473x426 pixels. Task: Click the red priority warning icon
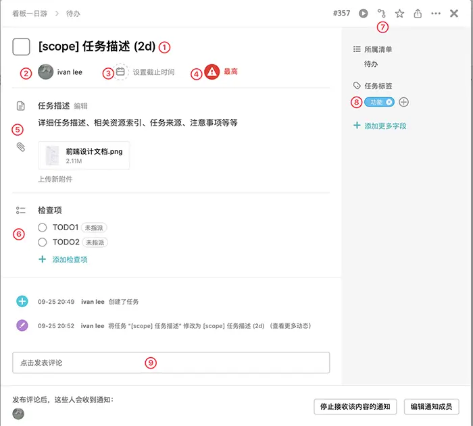pos(211,72)
